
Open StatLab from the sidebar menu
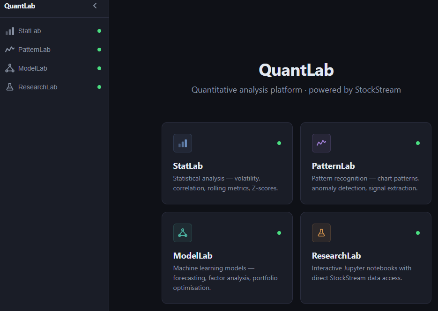[x=30, y=31]
